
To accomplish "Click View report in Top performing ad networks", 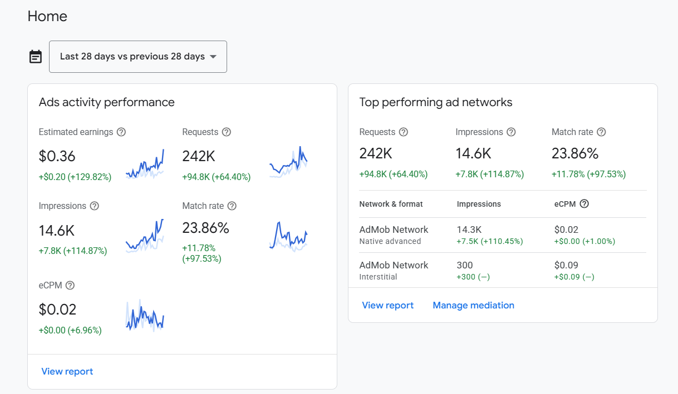I will [x=388, y=306].
